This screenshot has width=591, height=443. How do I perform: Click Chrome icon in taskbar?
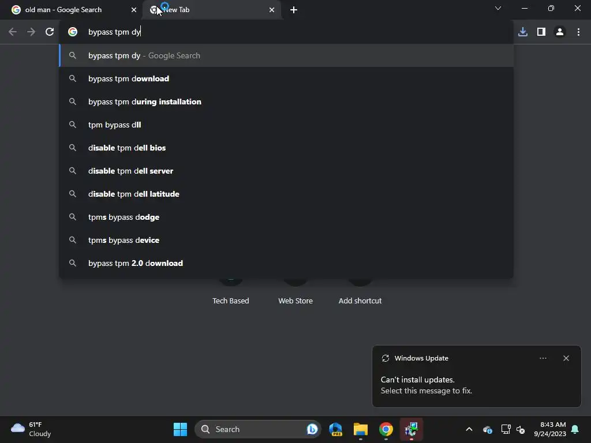[386, 429]
